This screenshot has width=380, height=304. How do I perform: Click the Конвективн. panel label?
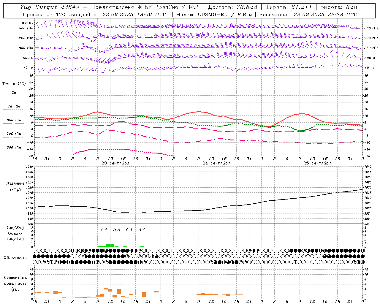pyautogui.click(x=15, y=278)
